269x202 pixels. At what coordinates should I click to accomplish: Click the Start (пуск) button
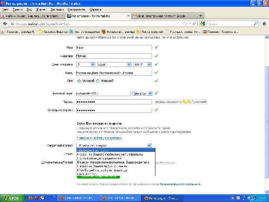(12, 198)
